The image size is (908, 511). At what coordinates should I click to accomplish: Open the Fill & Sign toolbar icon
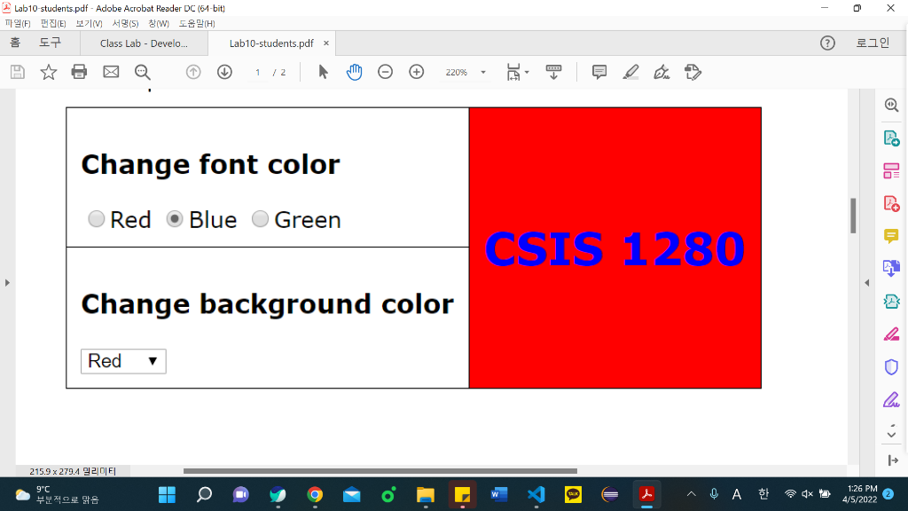(661, 72)
